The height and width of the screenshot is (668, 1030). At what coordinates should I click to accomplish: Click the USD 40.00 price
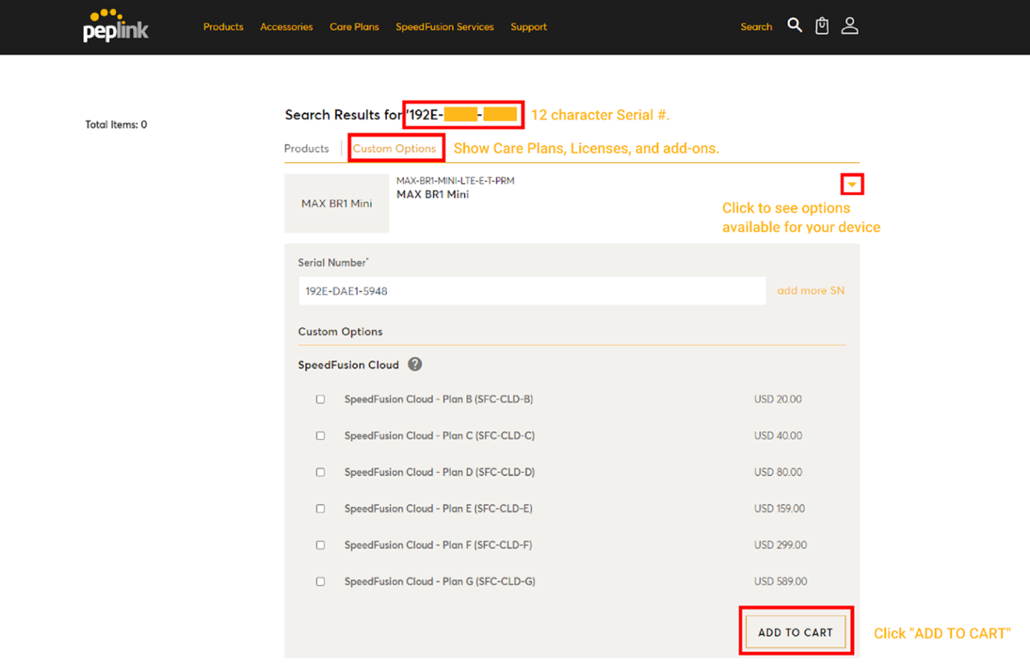[778, 436]
